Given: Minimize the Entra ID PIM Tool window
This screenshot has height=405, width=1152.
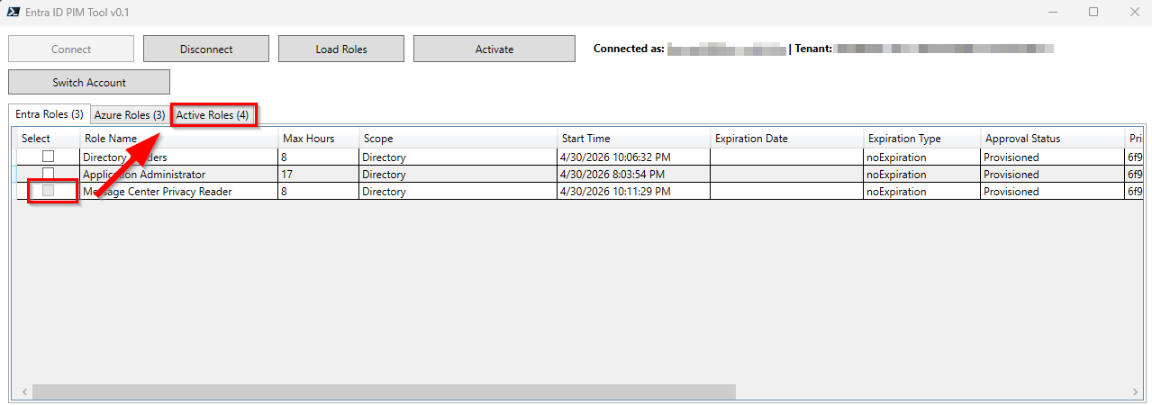Looking at the screenshot, I should [x=1052, y=12].
